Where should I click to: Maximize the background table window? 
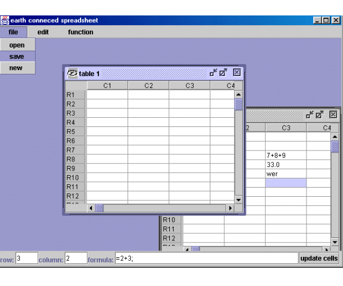point(320,114)
